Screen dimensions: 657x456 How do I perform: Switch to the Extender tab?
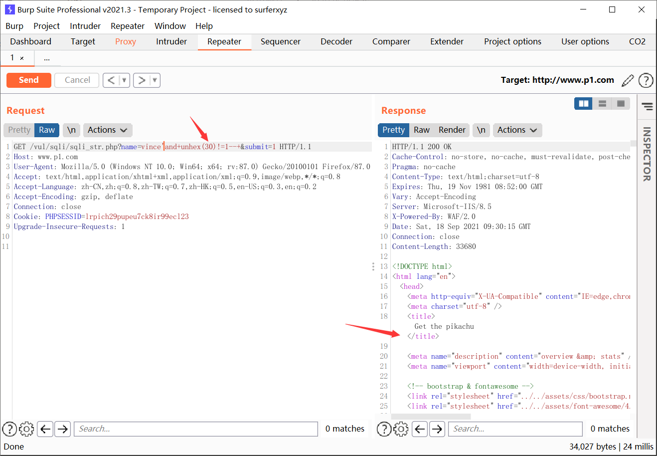[x=447, y=41]
